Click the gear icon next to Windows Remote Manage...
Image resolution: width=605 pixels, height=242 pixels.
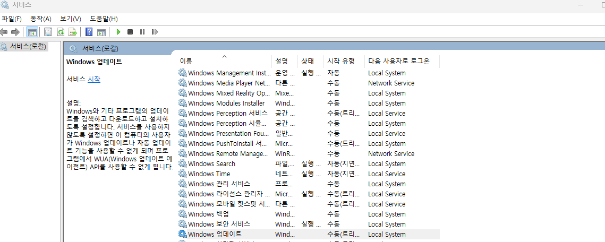(183, 153)
